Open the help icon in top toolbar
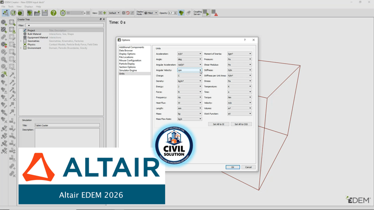 53,13
